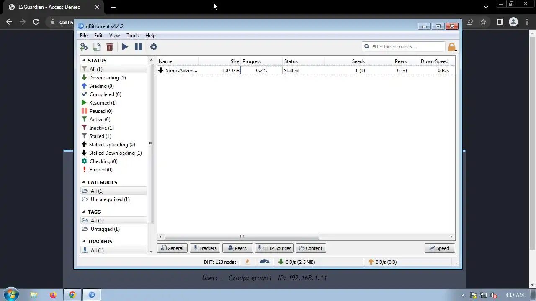This screenshot has height=301, width=536.
Task: Launch Firefox from the taskbar
Action: click(53, 295)
